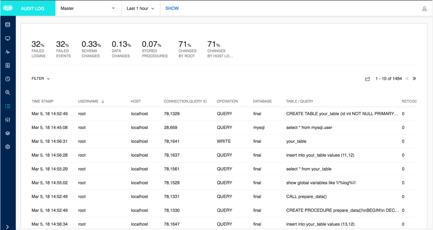Click the 0.33% SCHEMA CHANGES stat
The height and width of the screenshot is (230, 433).
[x=91, y=49]
